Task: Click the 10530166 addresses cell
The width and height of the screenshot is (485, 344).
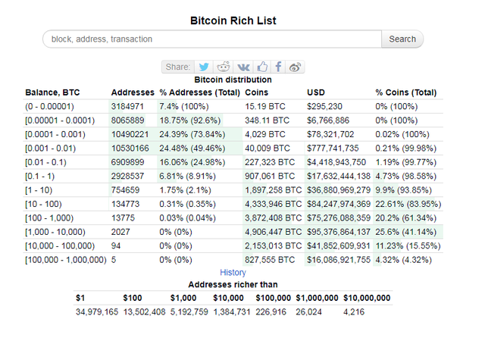Action: 130,149
